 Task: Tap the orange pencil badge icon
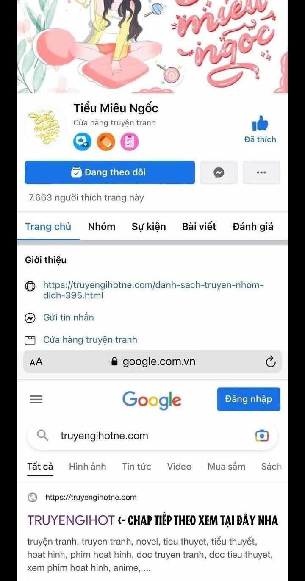pos(106,142)
